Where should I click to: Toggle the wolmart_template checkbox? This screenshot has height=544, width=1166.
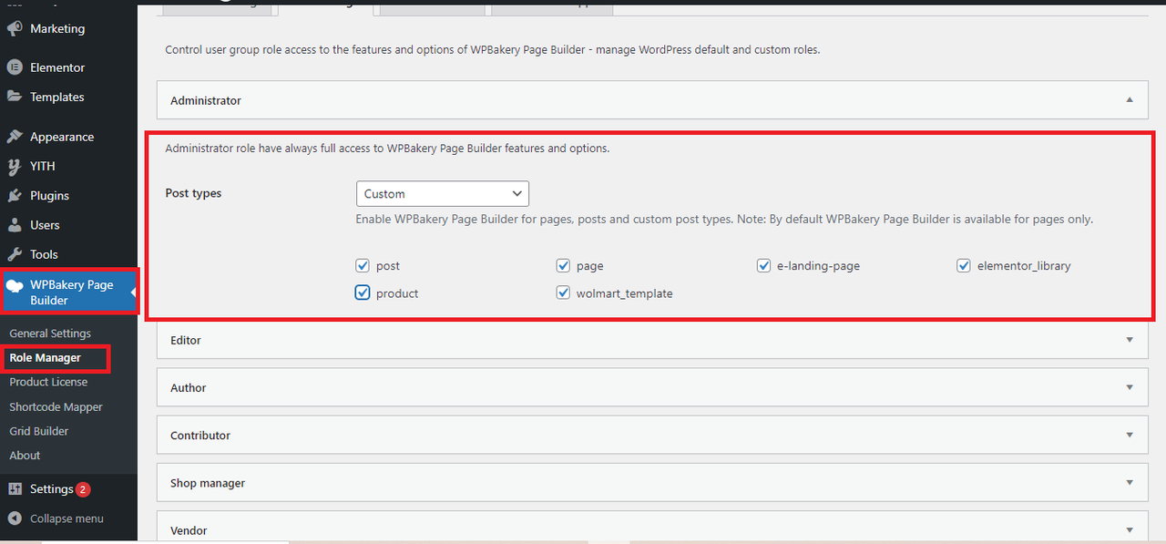[x=563, y=293]
